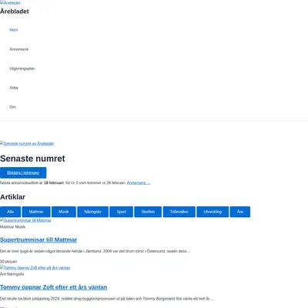Click the Årebladet logo image link

point(10,3)
